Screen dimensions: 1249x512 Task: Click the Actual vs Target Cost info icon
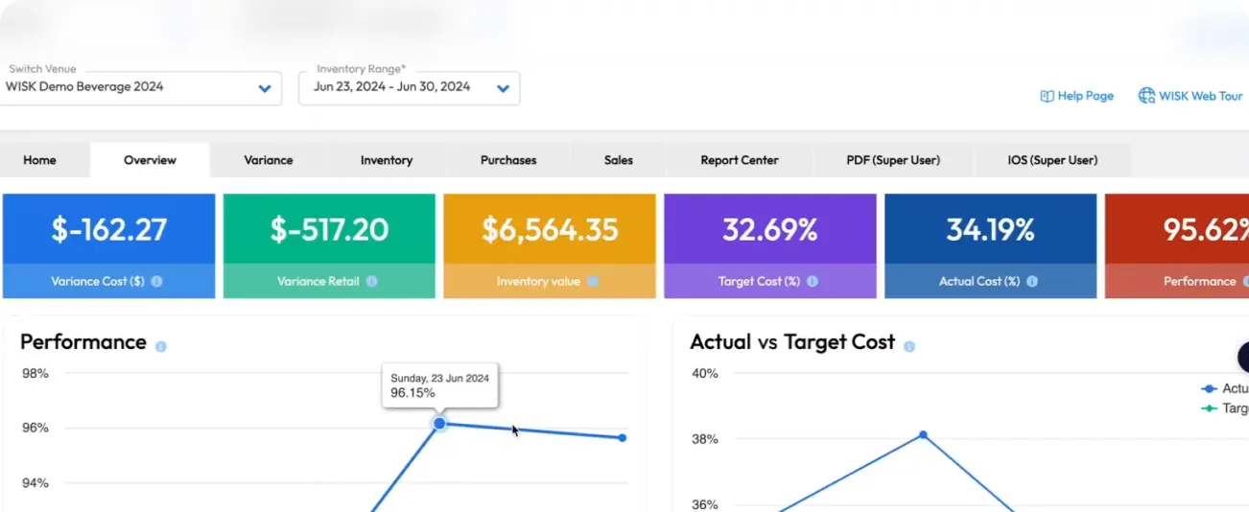909,346
